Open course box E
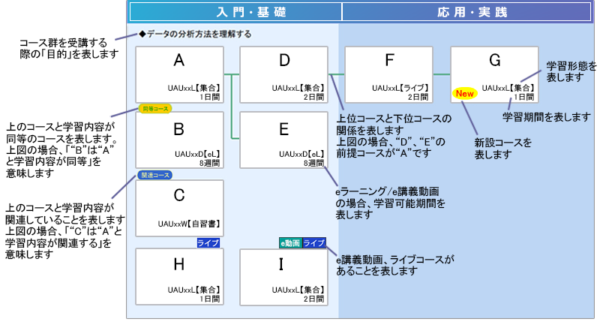 coord(284,140)
